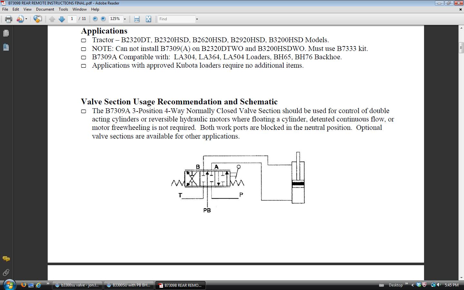Click the Windows Start orb
This screenshot has width=464, height=290.
click(x=9, y=285)
